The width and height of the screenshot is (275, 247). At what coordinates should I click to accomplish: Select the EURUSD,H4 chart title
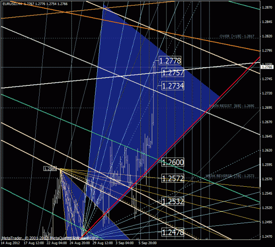click(x=12, y=4)
